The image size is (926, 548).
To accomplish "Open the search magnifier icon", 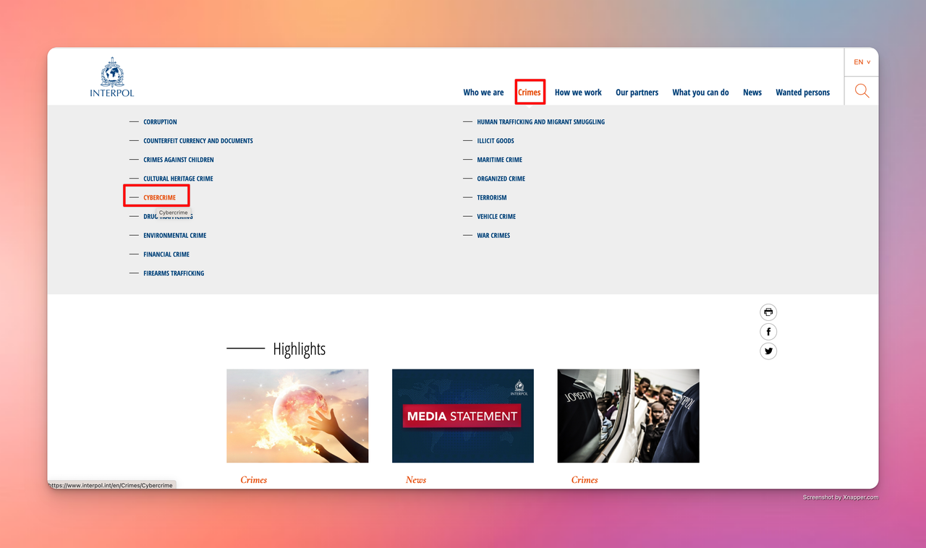I will pos(862,91).
